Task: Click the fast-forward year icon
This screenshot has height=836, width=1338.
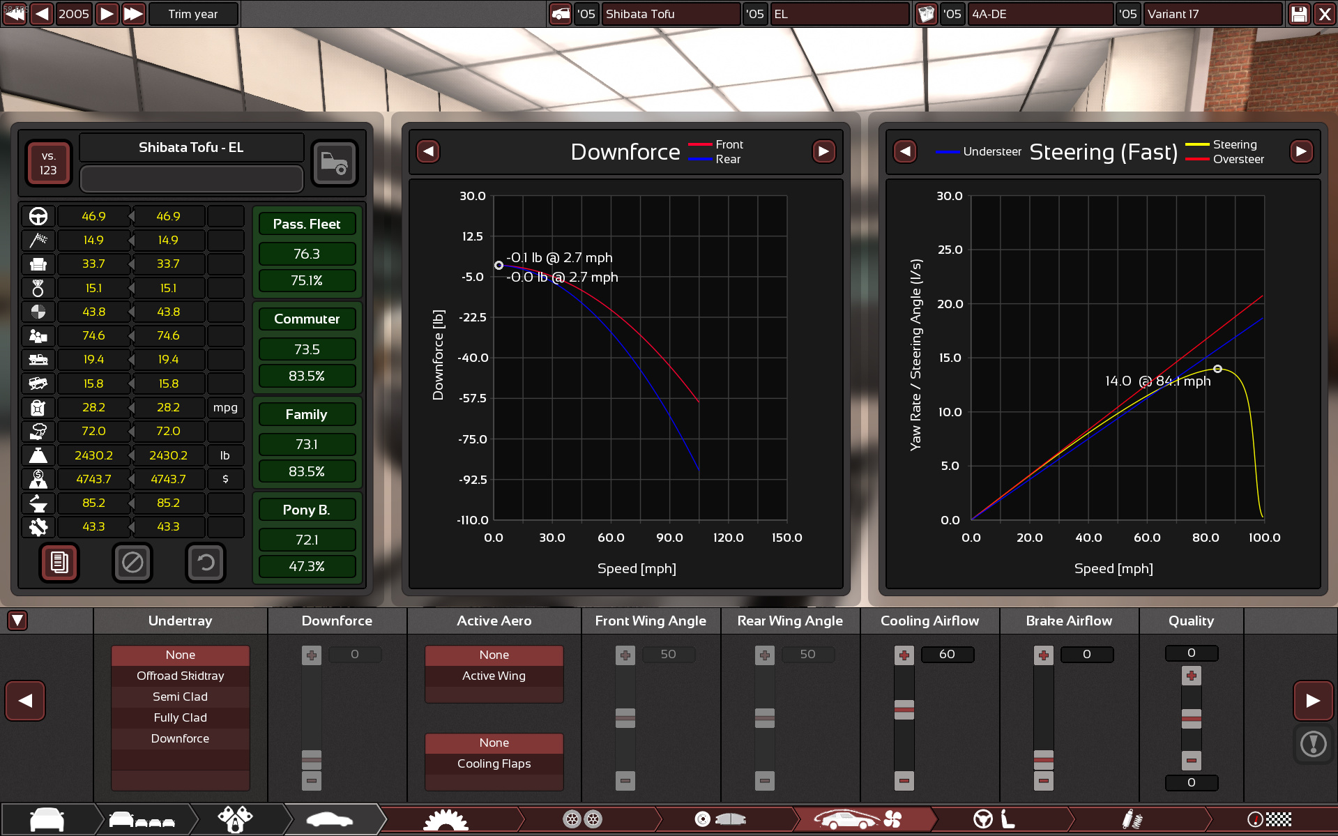Action: click(133, 14)
